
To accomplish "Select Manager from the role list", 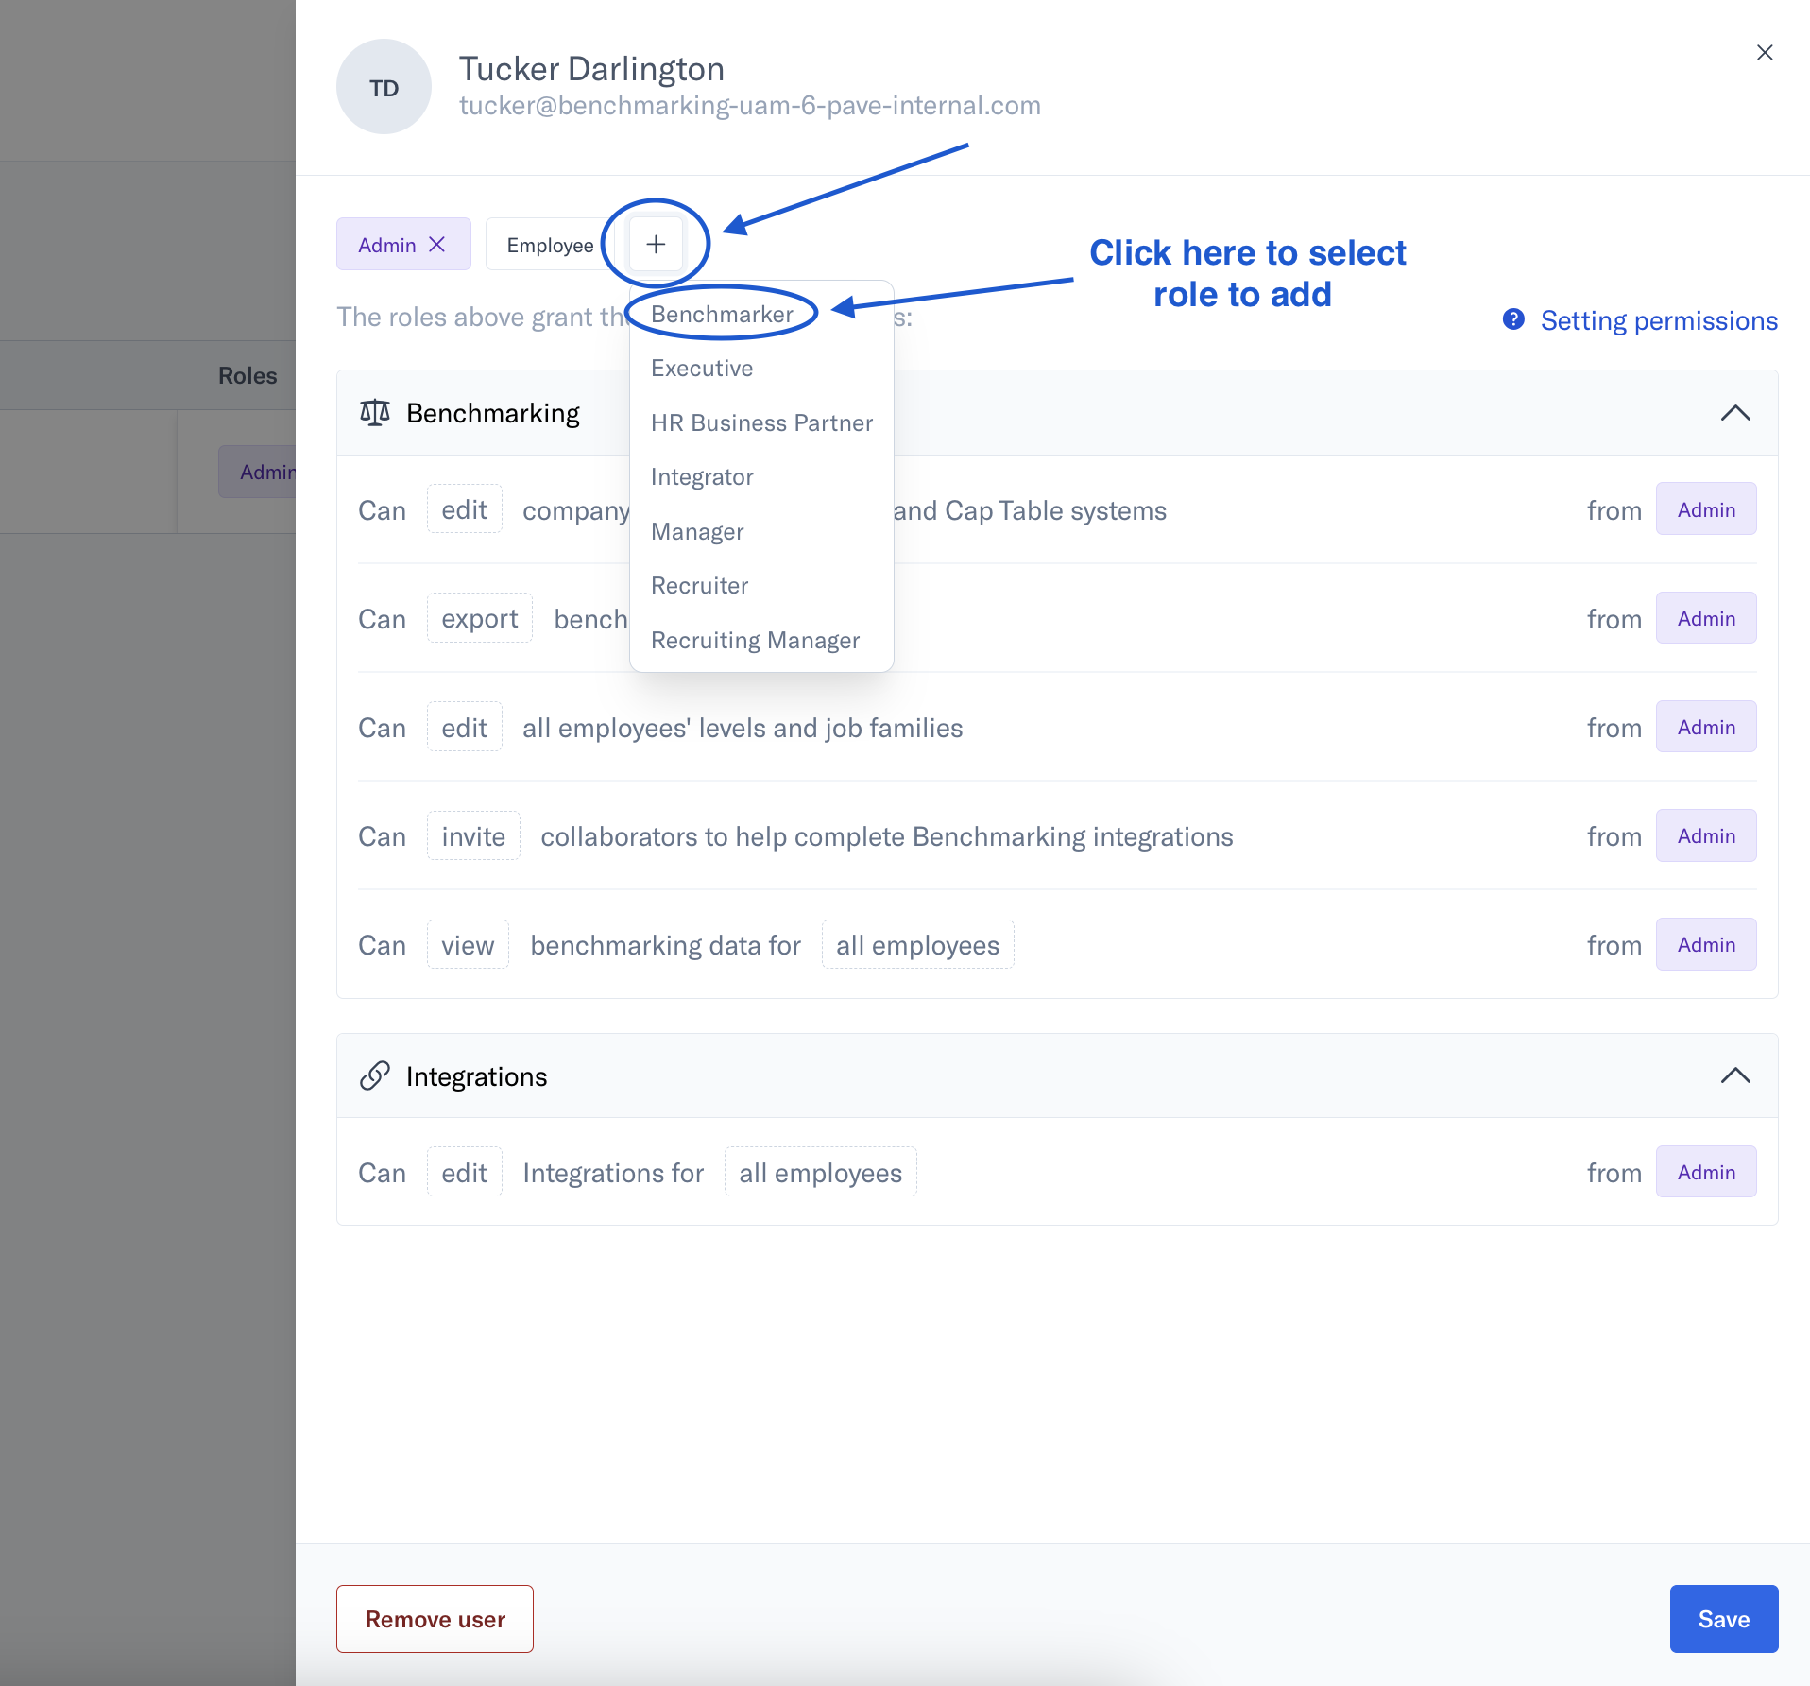I will click(x=697, y=531).
